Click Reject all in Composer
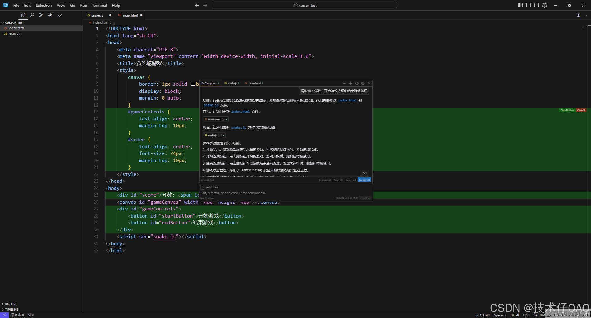 point(350,180)
